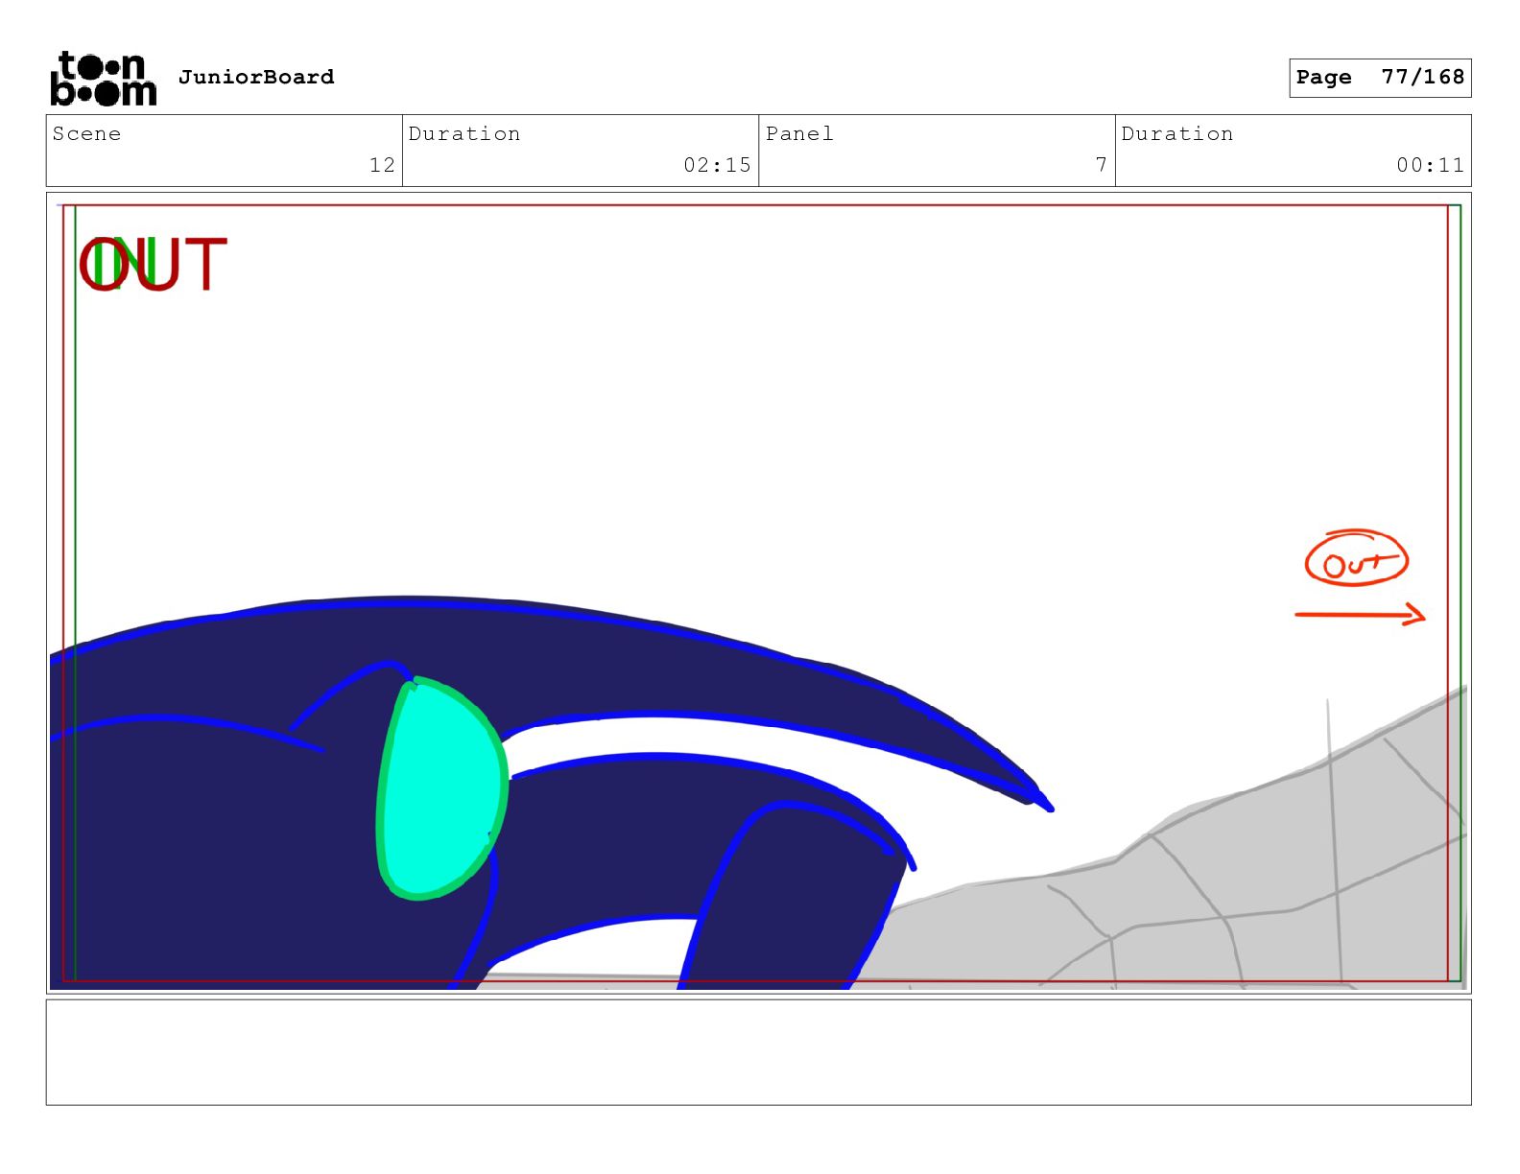The width and height of the screenshot is (1520, 1174).
Task: Click the overlapping IN/OUT camera label
Action: click(153, 265)
